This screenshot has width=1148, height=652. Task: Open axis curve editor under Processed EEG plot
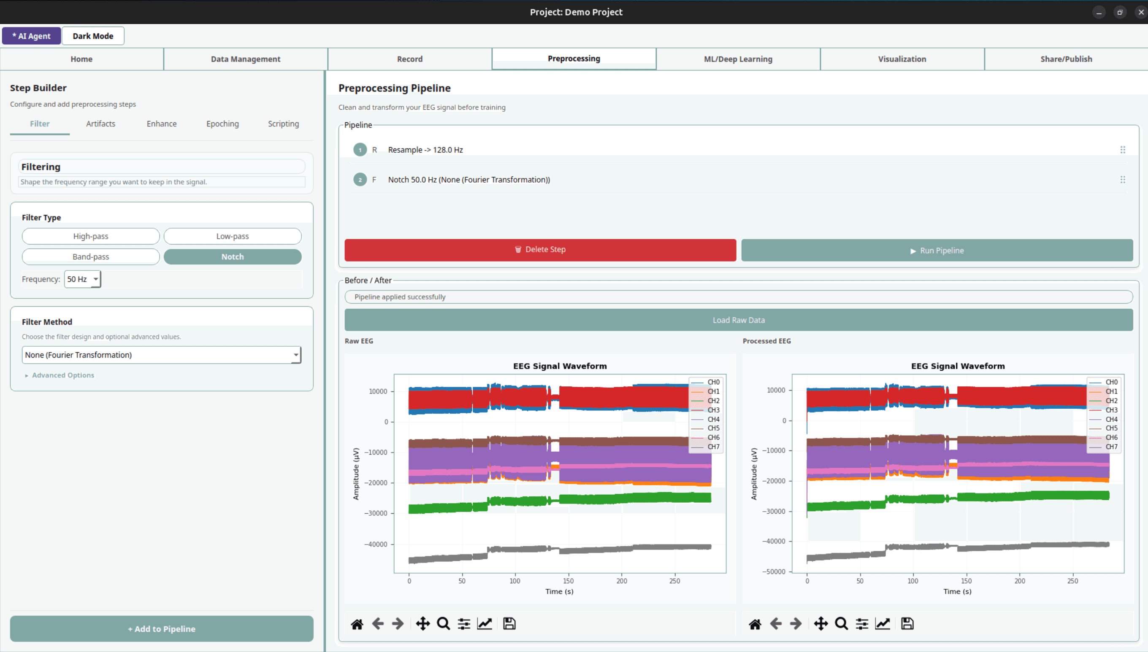click(882, 624)
